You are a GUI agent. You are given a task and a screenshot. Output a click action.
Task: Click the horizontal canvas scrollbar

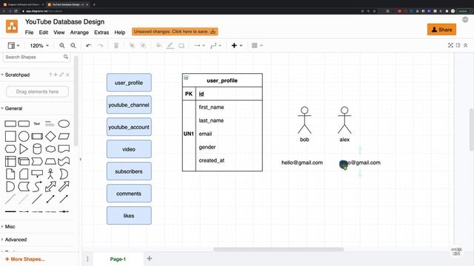[x=278, y=250]
